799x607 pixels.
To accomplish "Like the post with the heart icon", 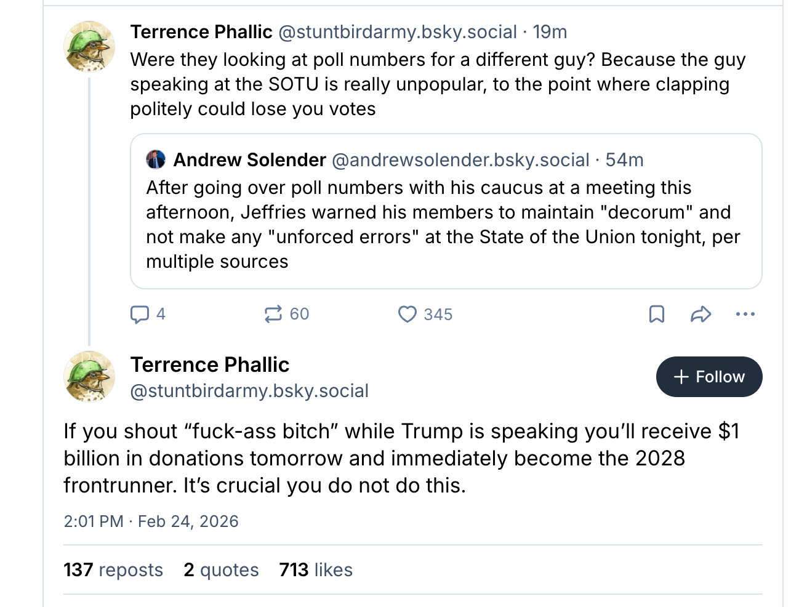I will pyautogui.click(x=407, y=314).
